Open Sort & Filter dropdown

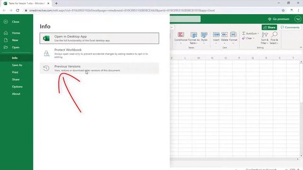pos(265,38)
